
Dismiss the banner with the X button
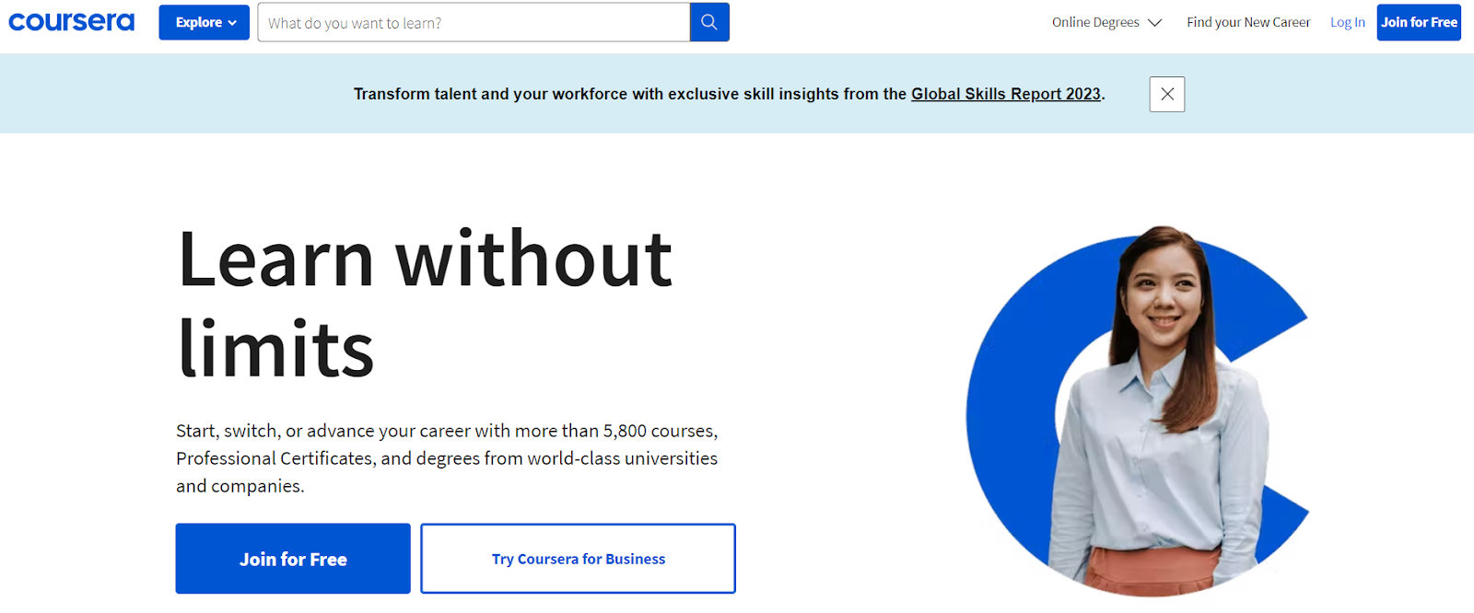pos(1167,94)
